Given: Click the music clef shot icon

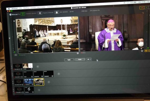Looking at the screenshot, I should [x=29, y=89].
